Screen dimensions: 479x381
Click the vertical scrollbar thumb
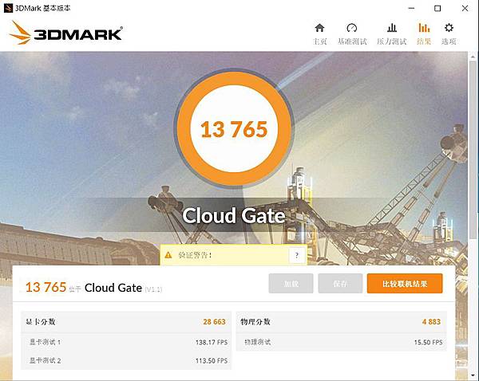click(473, 150)
